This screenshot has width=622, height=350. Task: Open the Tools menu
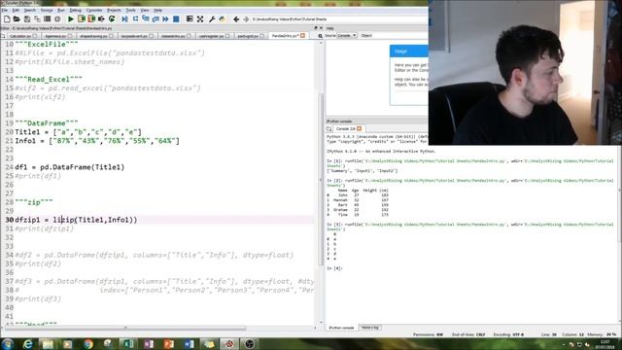point(130,10)
